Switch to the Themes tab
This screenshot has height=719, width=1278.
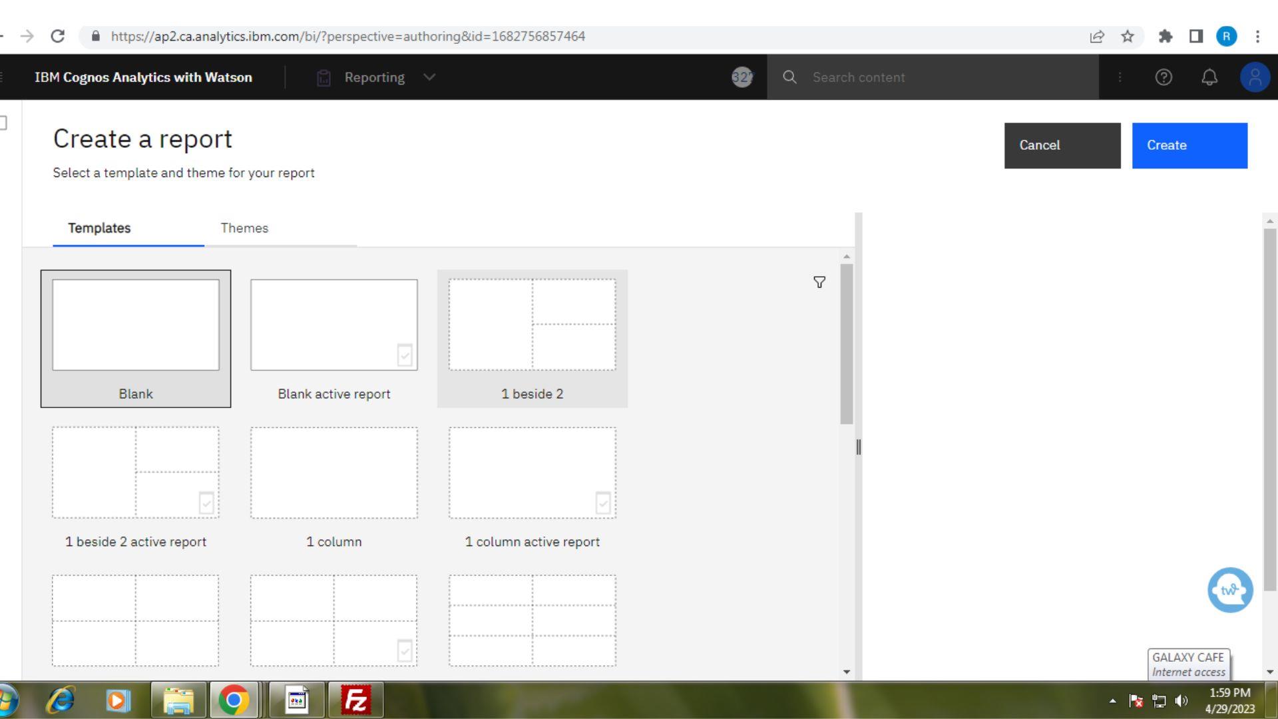click(244, 228)
